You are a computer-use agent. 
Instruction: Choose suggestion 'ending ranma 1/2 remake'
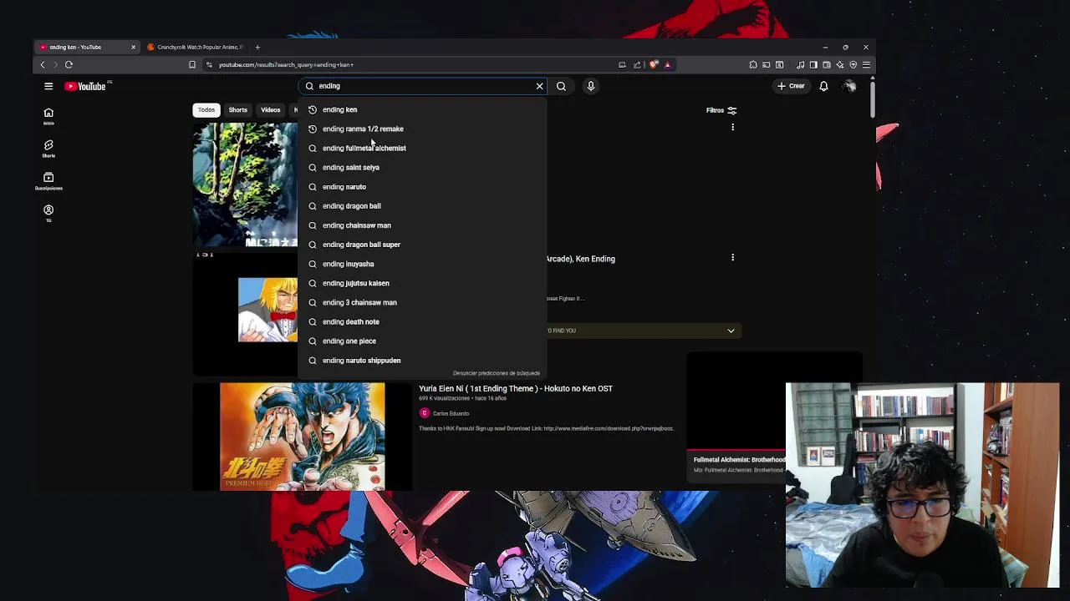(x=422, y=129)
